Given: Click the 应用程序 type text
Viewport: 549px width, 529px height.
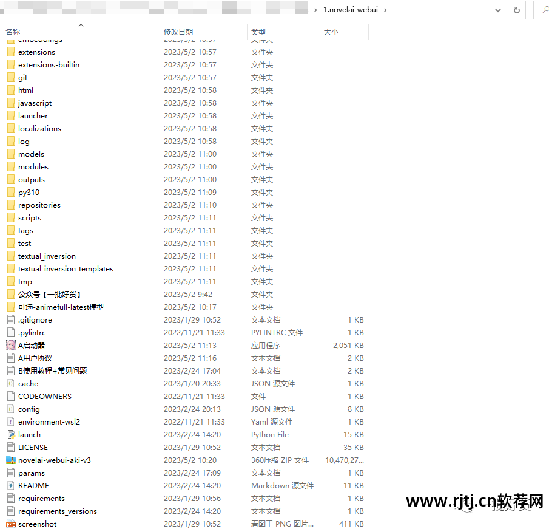Looking at the screenshot, I should point(266,346).
